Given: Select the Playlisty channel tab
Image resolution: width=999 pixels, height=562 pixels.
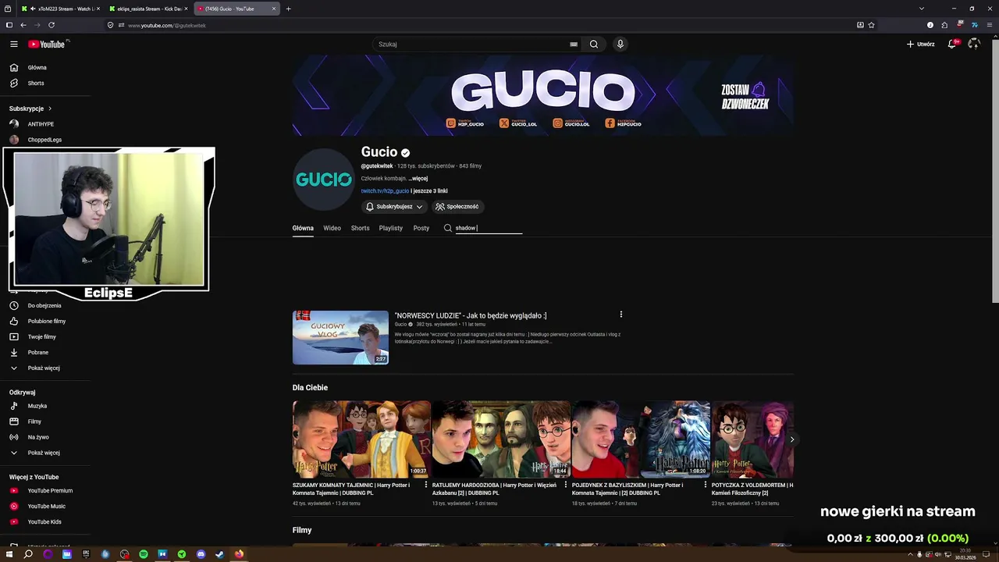Looking at the screenshot, I should pos(391,228).
